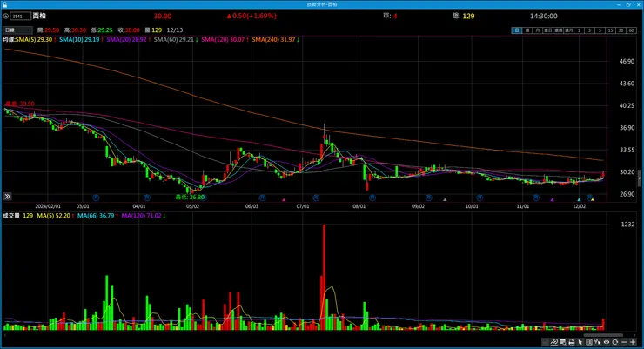Switch to the monthly period button

(537, 30)
